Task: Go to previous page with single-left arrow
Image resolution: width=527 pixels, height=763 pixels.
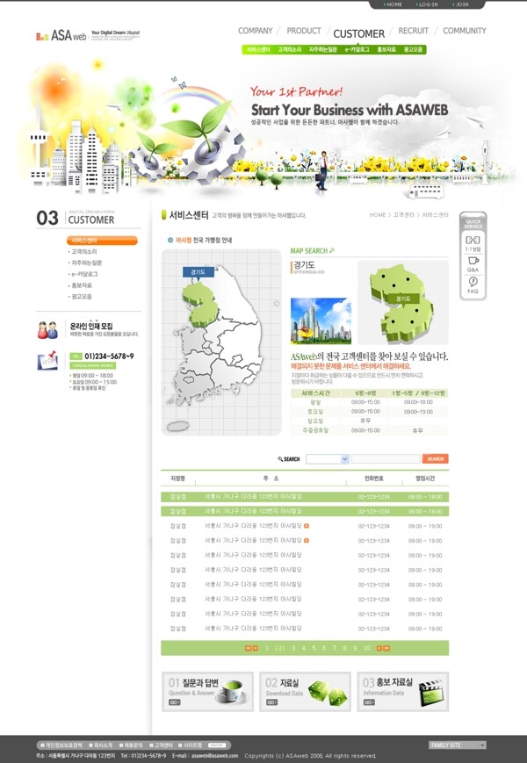Action: pyautogui.click(x=256, y=648)
